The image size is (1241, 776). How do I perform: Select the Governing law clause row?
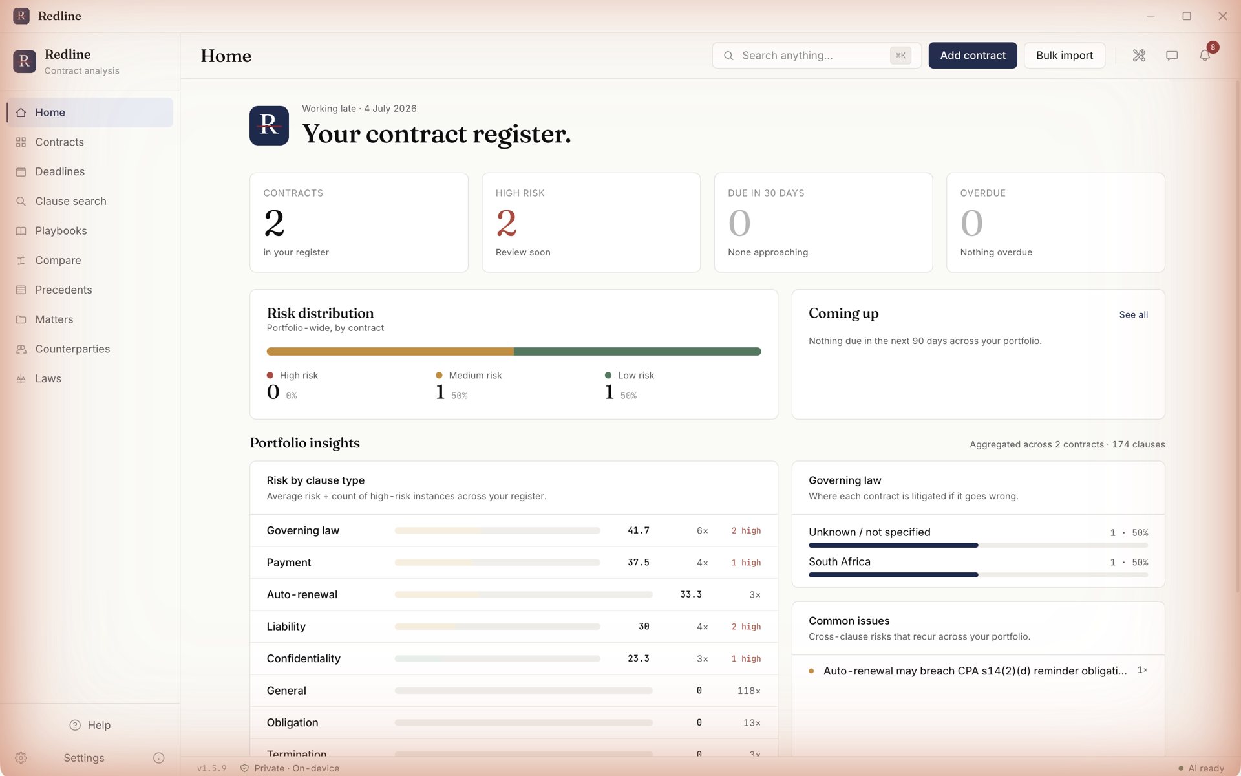(x=514, y=531)
